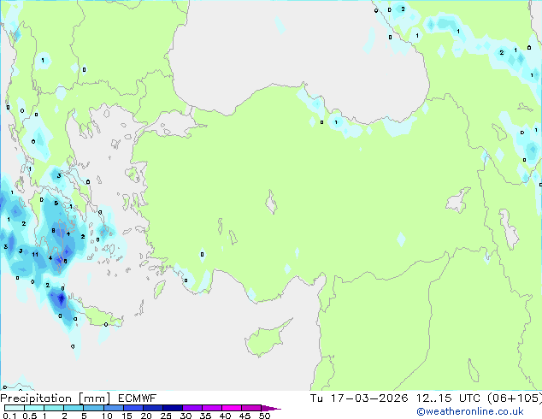Click the 0.1–0.5 mm lightest legend swatch
Viewport: 542px width, 419px height.
15,408
